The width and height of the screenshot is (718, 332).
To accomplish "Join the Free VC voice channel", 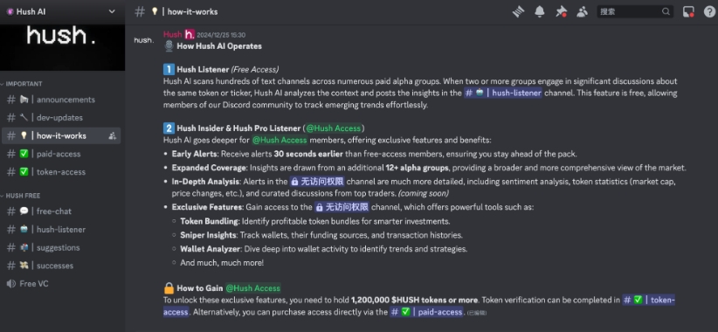I will tap(60, 283).
